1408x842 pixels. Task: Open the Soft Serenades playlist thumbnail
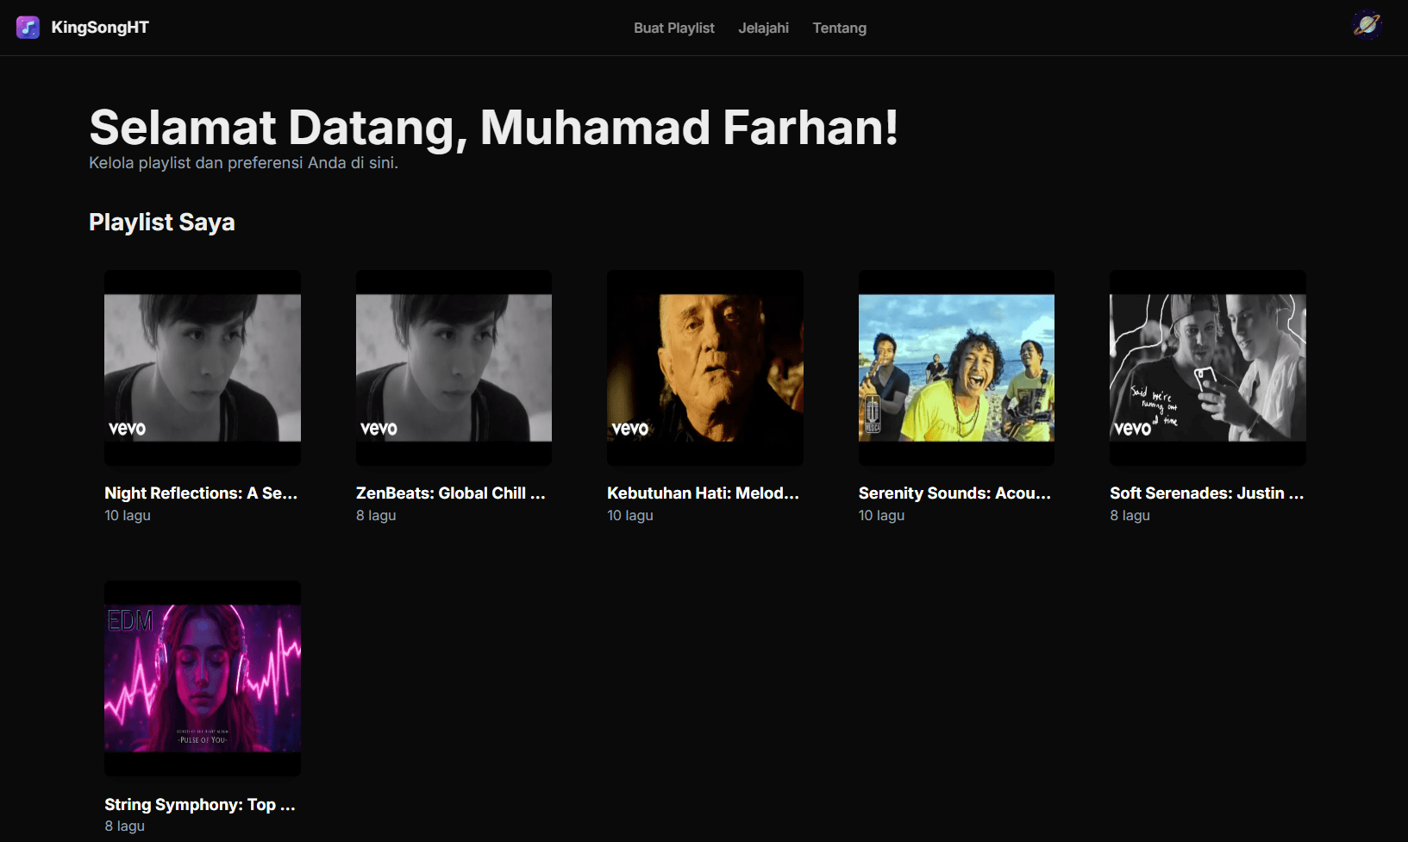pyautogui.click(x=1207, y=368)
